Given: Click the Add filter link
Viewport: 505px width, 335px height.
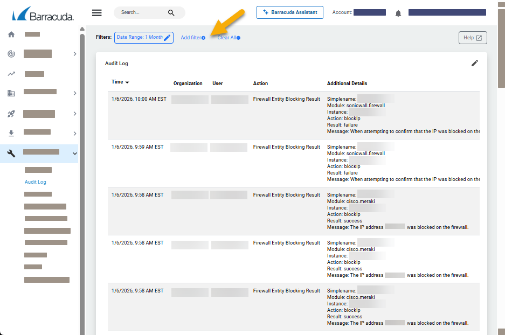Looking at the screenshot, I should tap(192, 38).
